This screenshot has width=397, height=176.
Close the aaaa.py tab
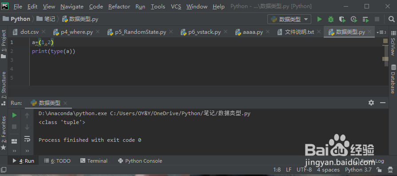point(267,32)
